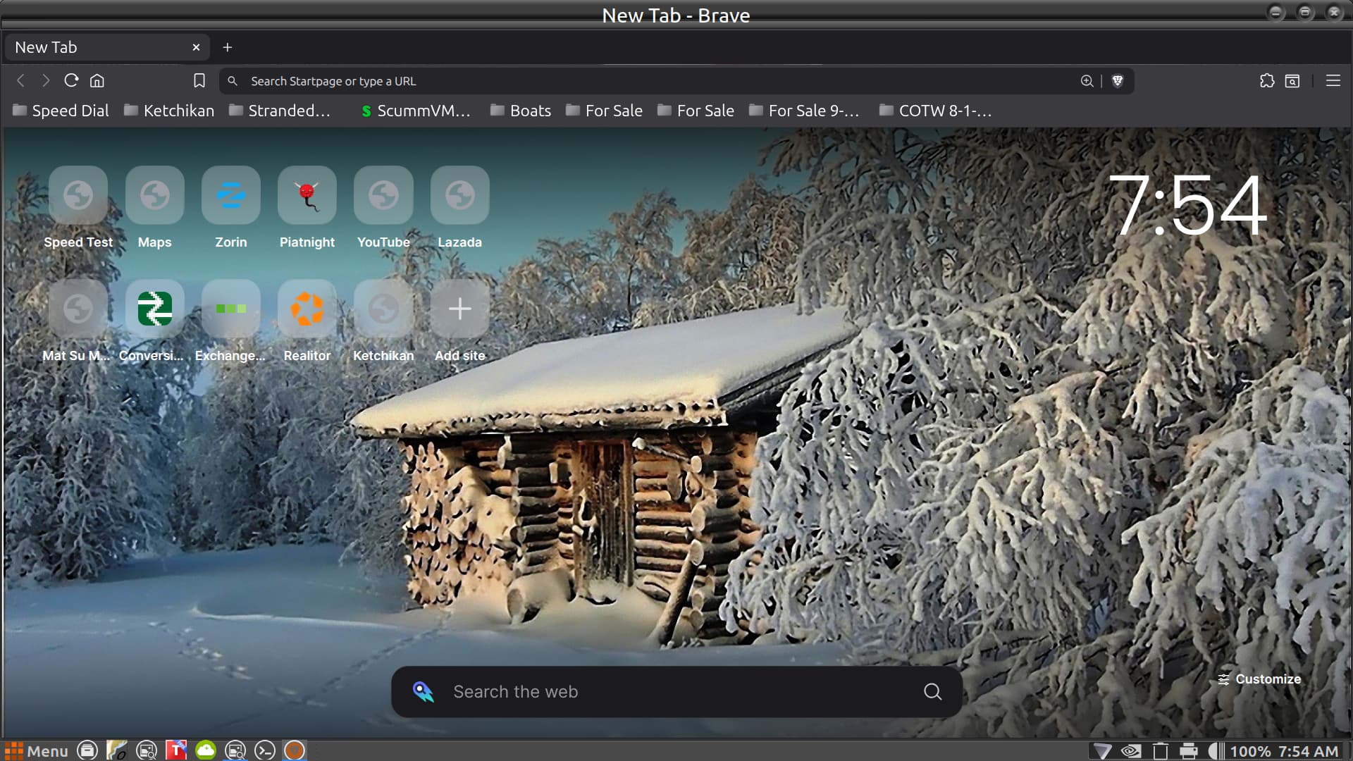Click the home button icon
This screenshot has height=761, width=1353.
[x=97, y=81]
